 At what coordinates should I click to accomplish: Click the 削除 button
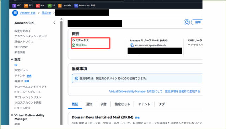pos(197,22)
